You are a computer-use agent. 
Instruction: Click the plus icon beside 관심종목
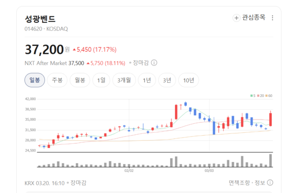[x=236, y=18]
